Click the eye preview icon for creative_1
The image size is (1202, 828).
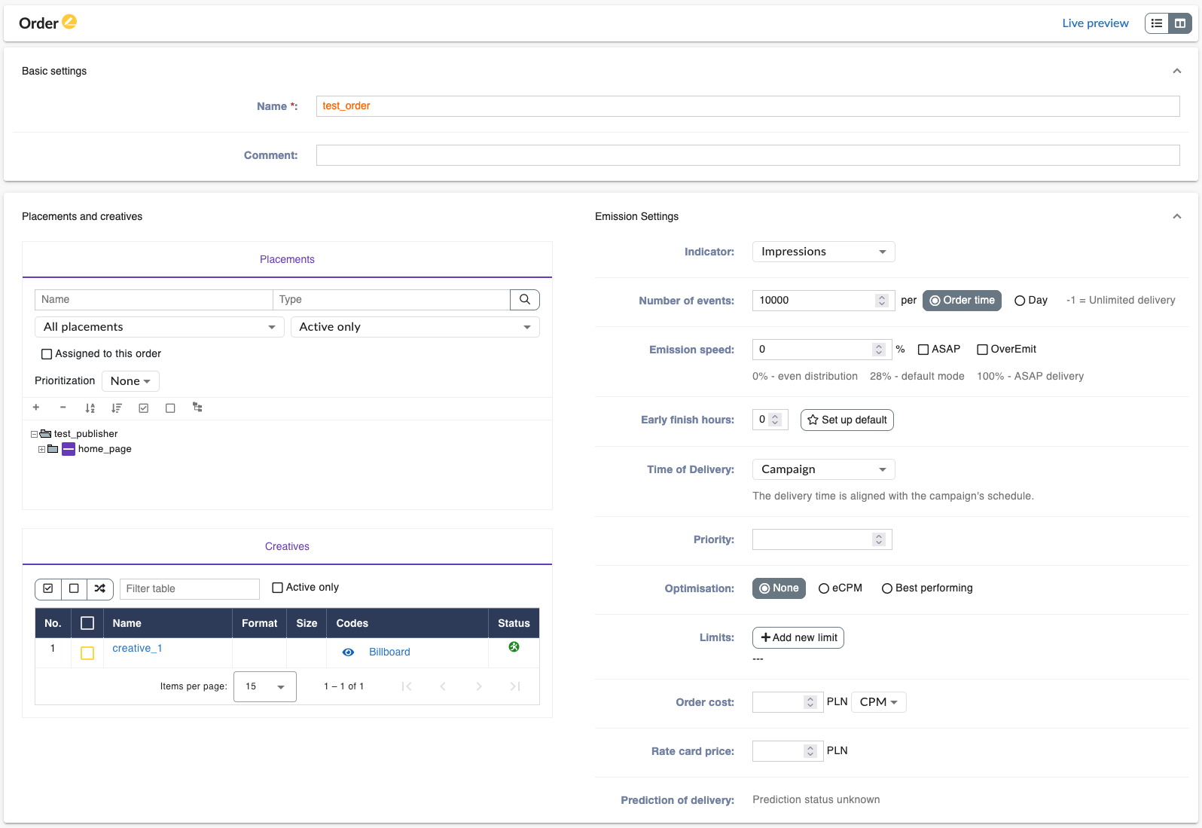point(348,652)
